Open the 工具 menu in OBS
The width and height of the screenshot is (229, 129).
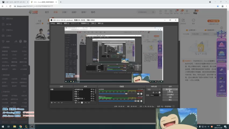(x=93, y=24)
